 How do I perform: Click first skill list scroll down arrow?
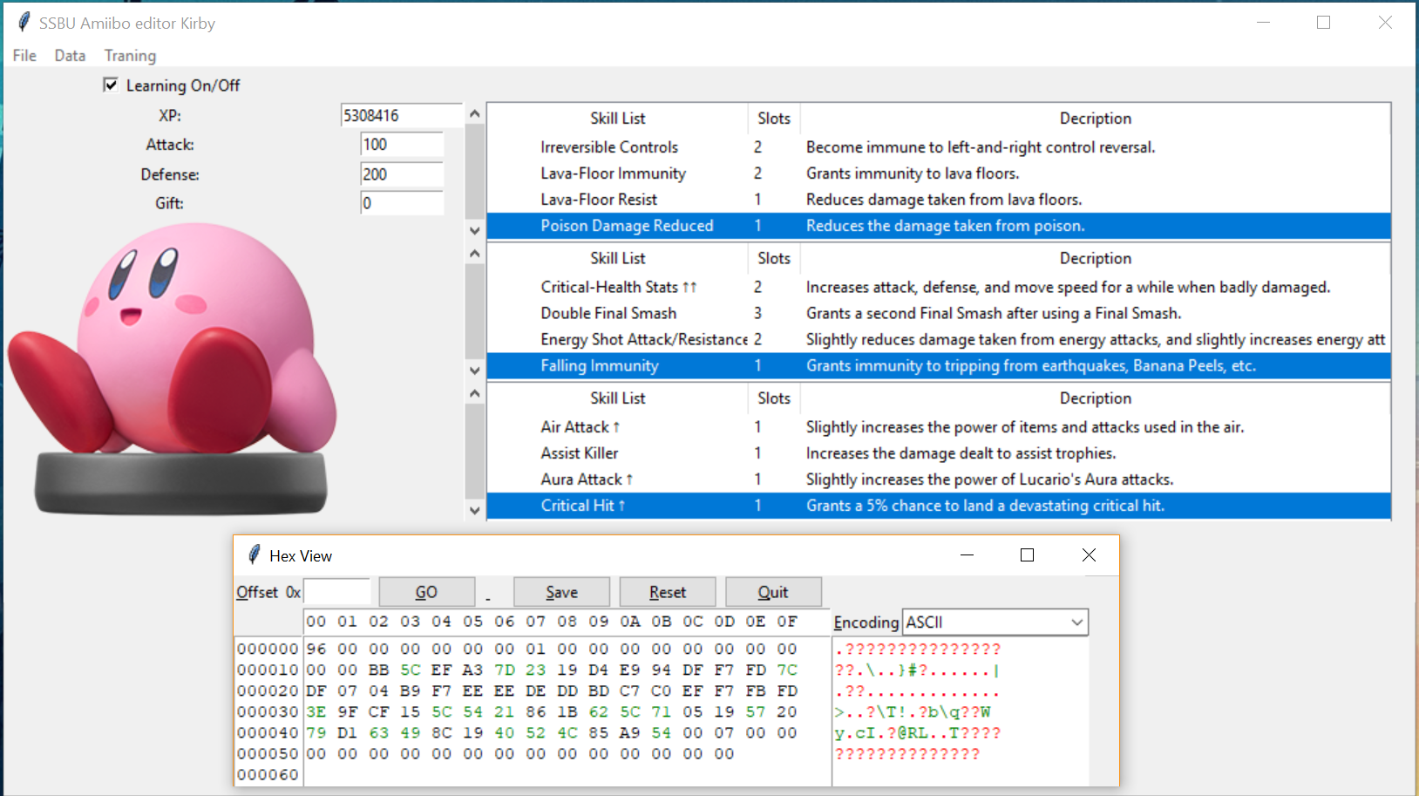474,231
